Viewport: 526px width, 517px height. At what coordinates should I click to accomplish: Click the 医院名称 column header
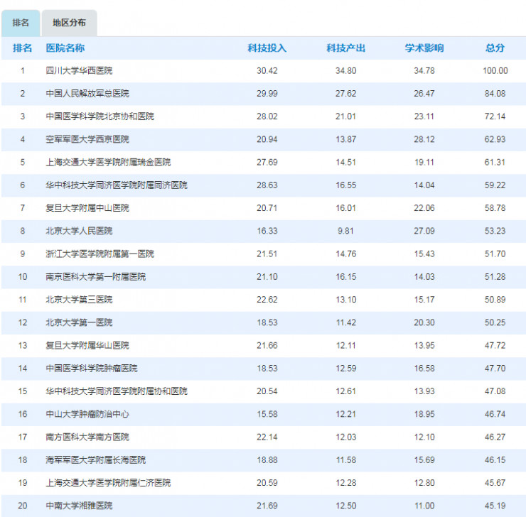click(65, 48)
